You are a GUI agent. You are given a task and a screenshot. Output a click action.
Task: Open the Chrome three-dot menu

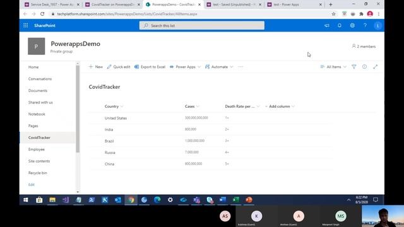[379, 14]
